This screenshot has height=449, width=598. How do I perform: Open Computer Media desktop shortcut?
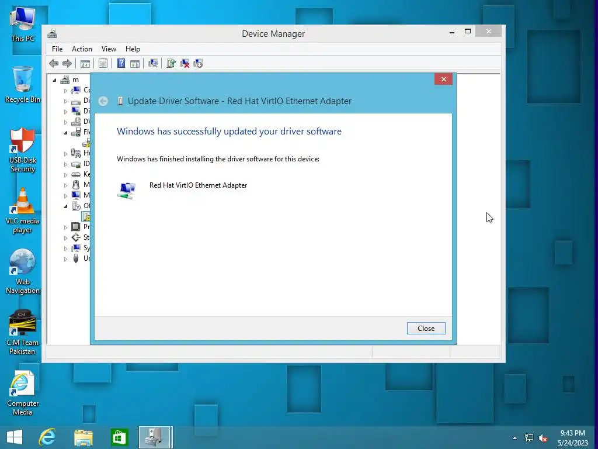[x=23, y=393]
